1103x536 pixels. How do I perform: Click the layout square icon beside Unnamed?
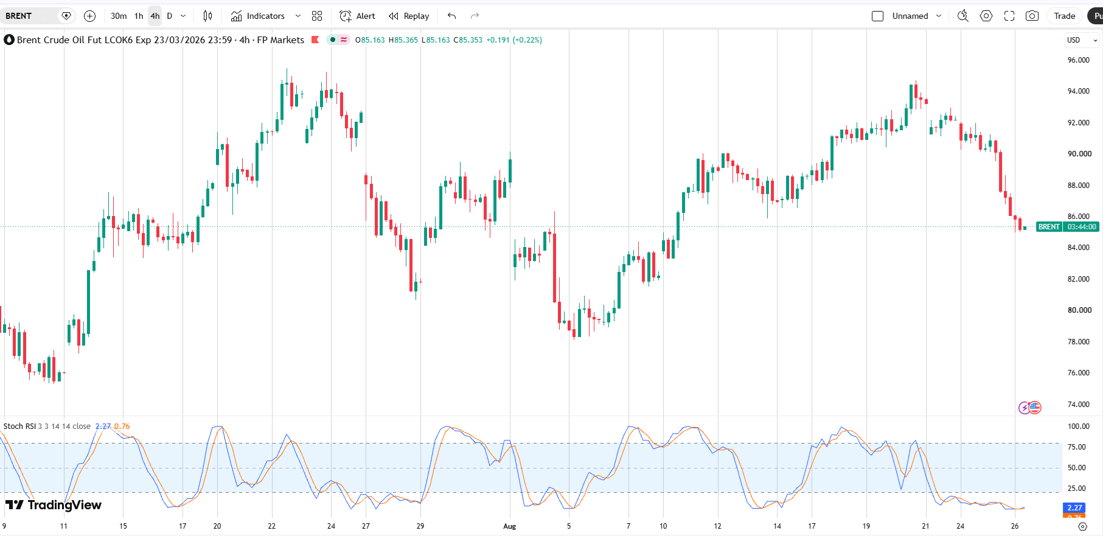(877, 16)
